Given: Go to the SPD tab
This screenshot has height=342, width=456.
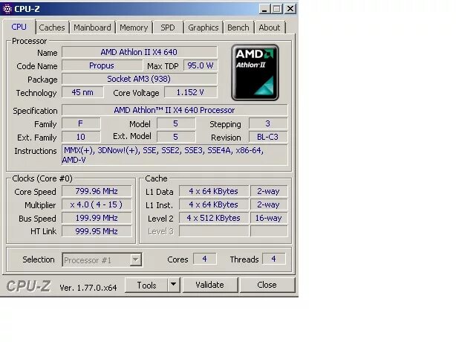Looking at the screenshot, I should tap(168, 28).
